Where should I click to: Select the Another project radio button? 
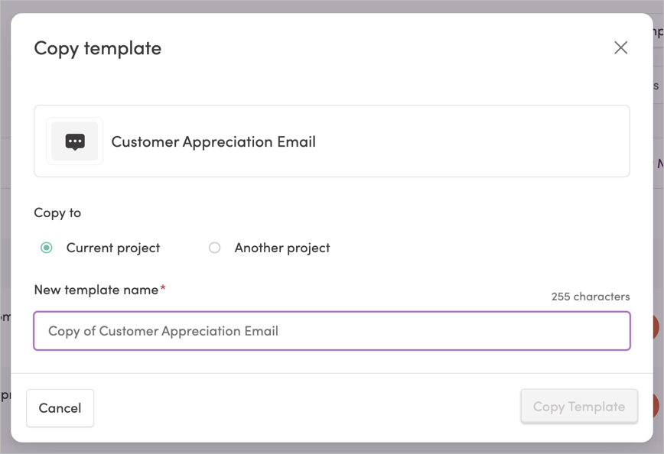(x=215, y=248)
